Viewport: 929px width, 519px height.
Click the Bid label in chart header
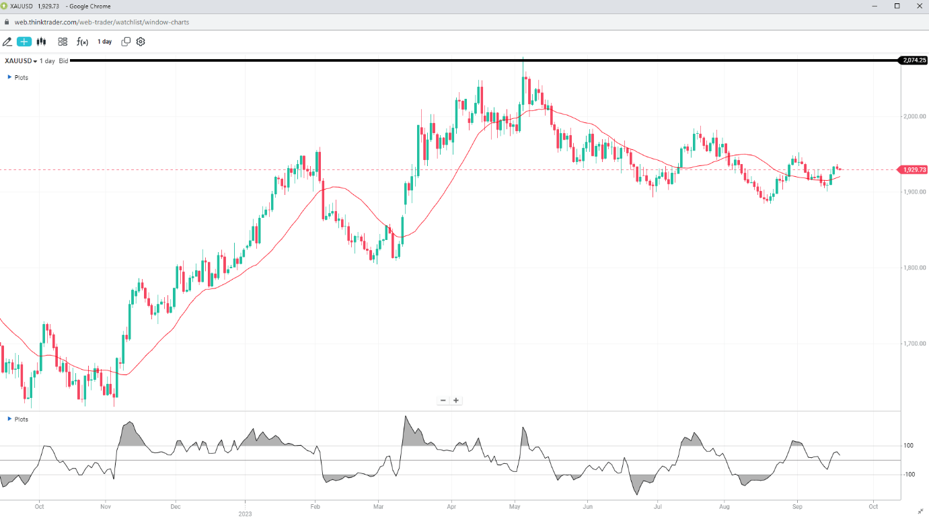click(64, 61)
